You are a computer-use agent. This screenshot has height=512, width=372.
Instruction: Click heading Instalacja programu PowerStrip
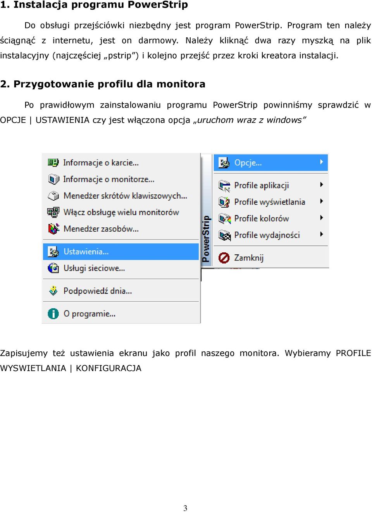pyautogui.click(x=94, y=5)
